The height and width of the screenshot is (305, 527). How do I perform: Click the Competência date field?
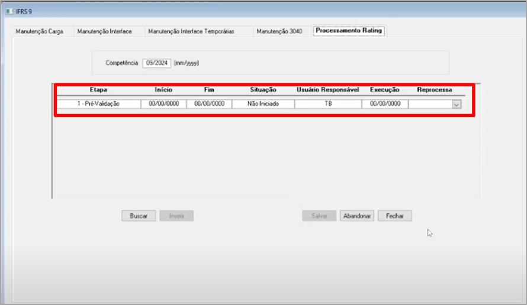tap(157, 63)
